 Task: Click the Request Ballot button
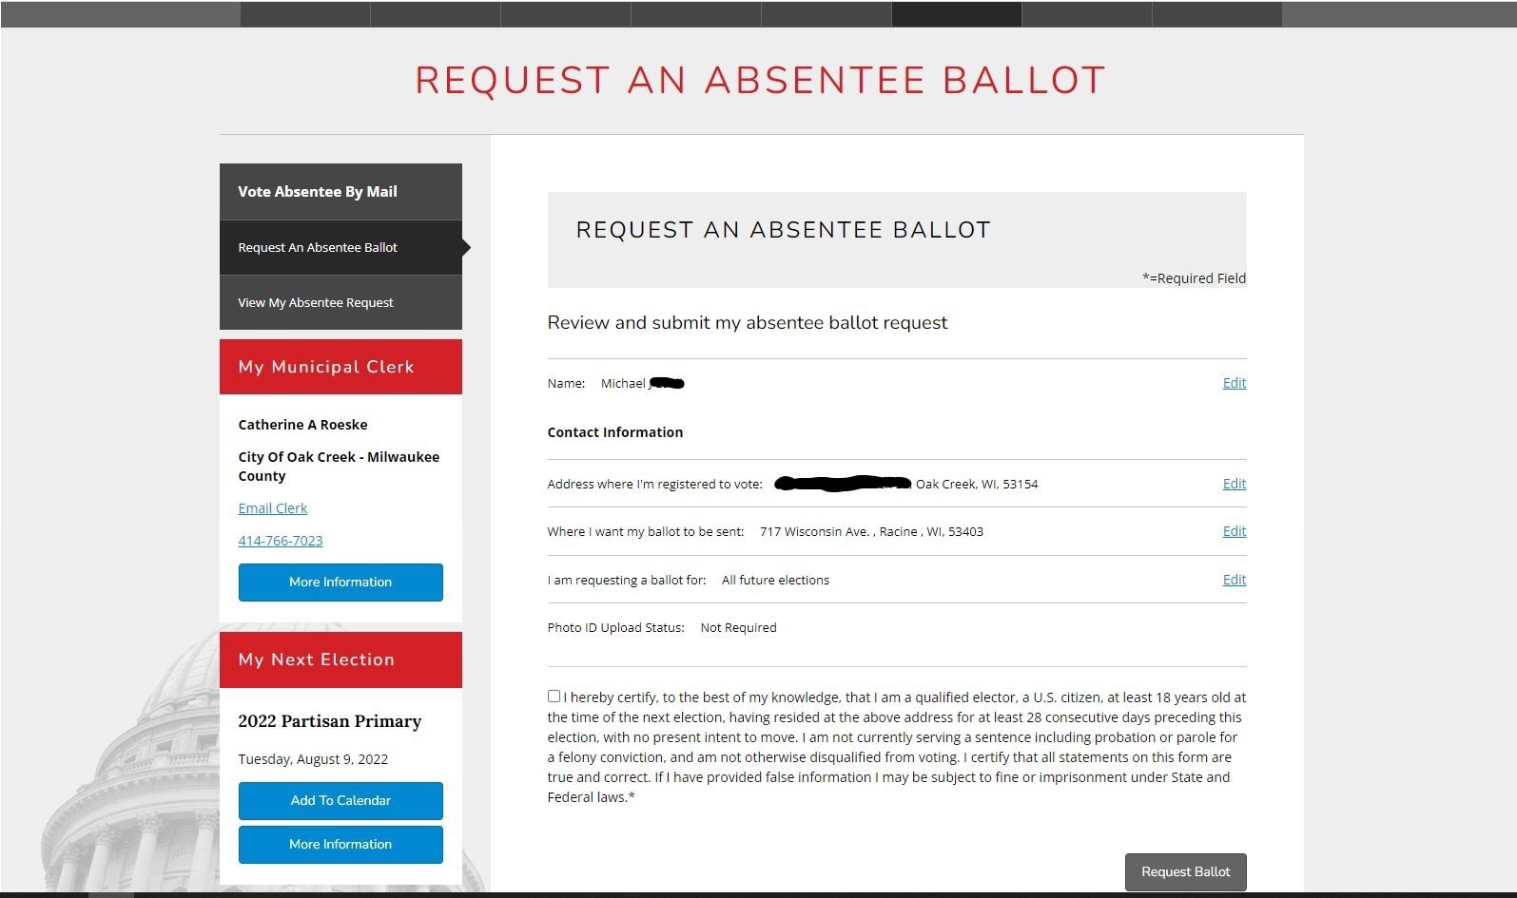tap(1185, 871)
